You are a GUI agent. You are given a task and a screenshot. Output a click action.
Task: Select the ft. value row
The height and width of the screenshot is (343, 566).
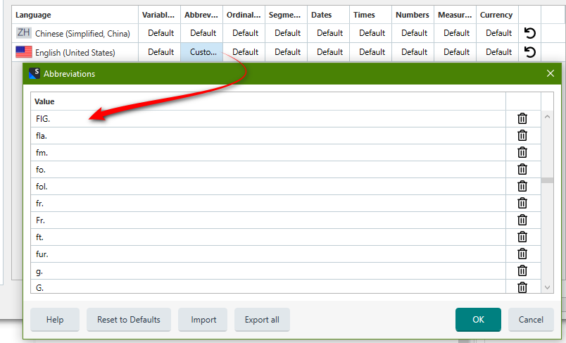(268, 237)
